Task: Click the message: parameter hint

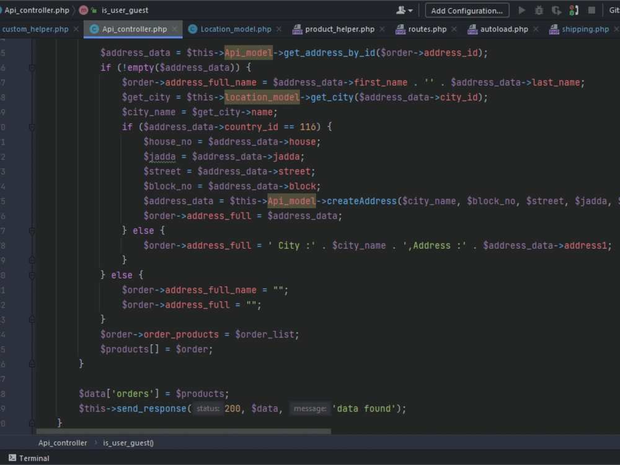Action: tap(310, 409)
